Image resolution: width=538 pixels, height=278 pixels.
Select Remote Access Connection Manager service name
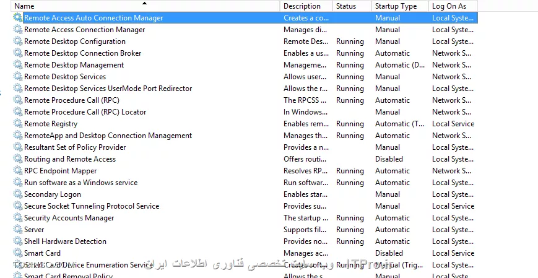84,30
